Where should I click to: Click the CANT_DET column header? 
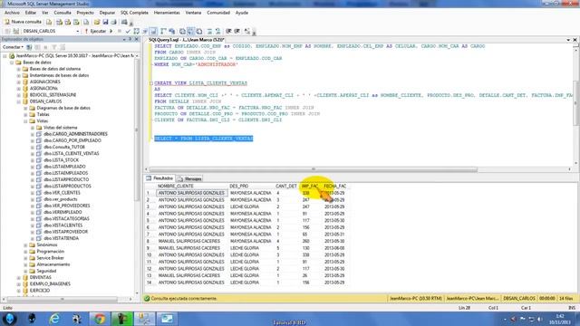click(x=286, y=186)
